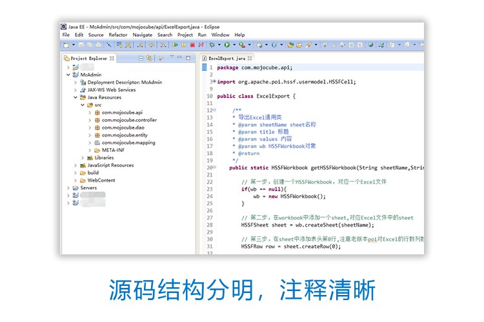This screenshot has width=484, height=322.
Task: Expand the JAX-WS Web Services node
Action: [76, 90]
